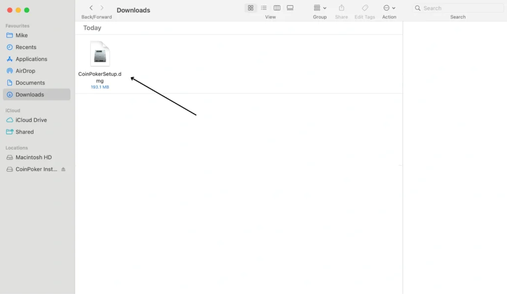Switch to column view
This screenshot has width=507, height=294.
coord(277,8)
